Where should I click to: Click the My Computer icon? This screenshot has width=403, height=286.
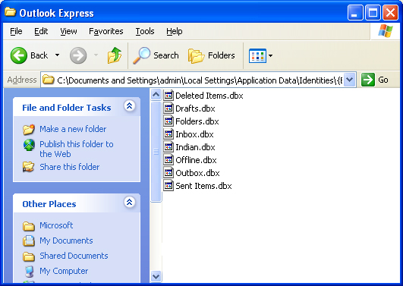pyautogui.click(x=29, y=272)
